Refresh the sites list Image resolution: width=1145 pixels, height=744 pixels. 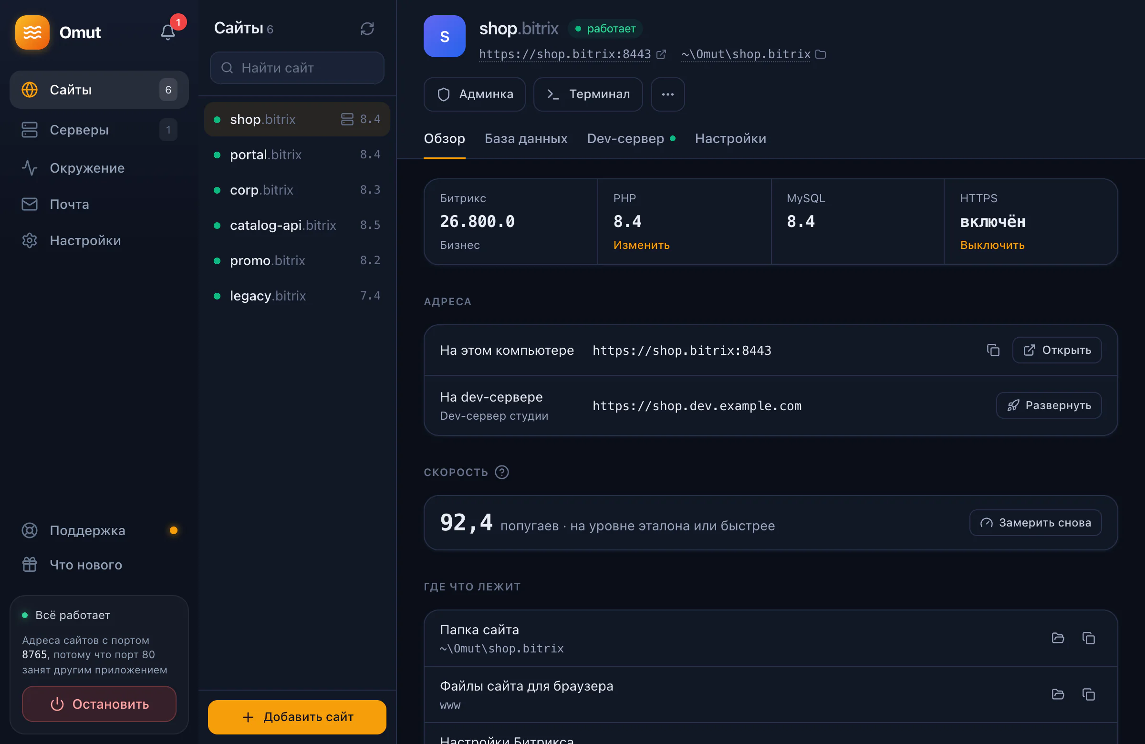tap(367, 29)
